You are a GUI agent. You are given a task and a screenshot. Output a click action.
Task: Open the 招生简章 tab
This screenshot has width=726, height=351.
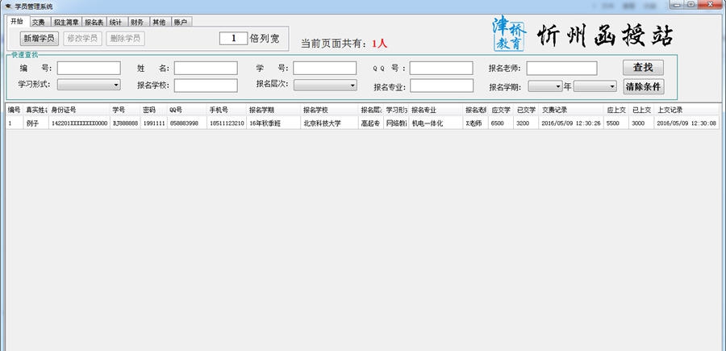[x=66, y=22]
